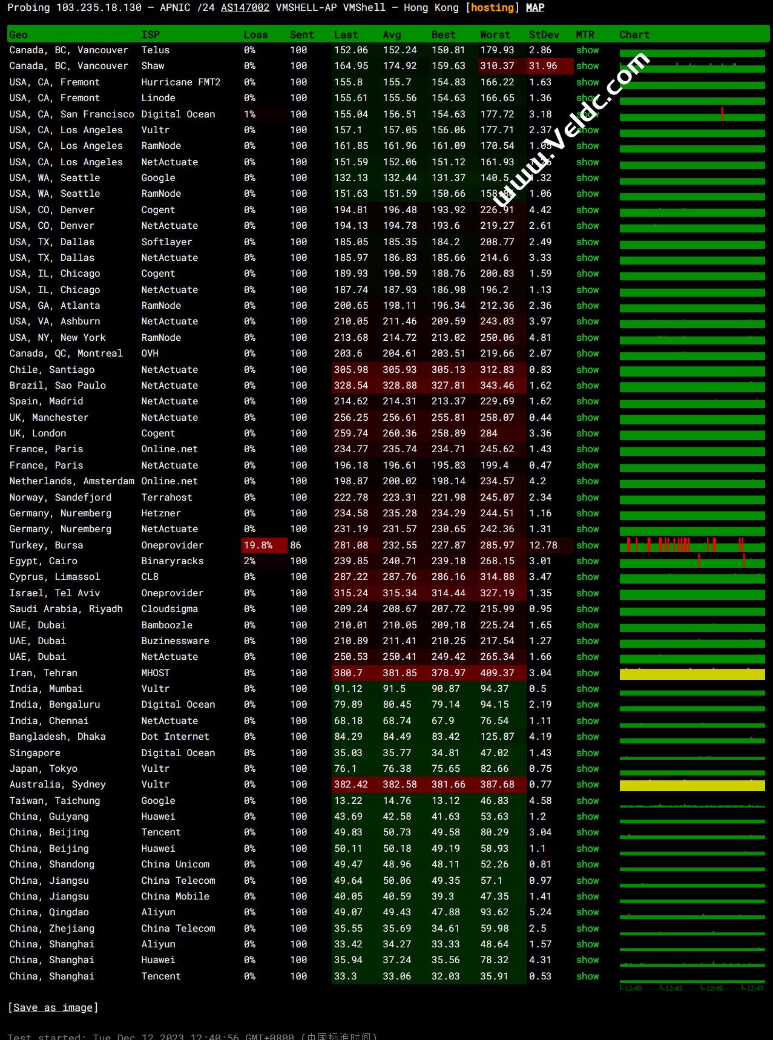Show MTR for Turkey Bursa Oneprovider
This screenshot has height=1040, width=773.
(587, 545)
